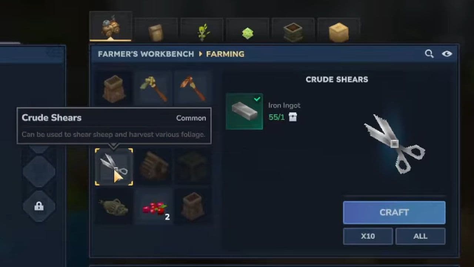This screenshot has height=267, width=474.
Task: Click the chest storage icon next to 55/1
Action: coord(293,118)
